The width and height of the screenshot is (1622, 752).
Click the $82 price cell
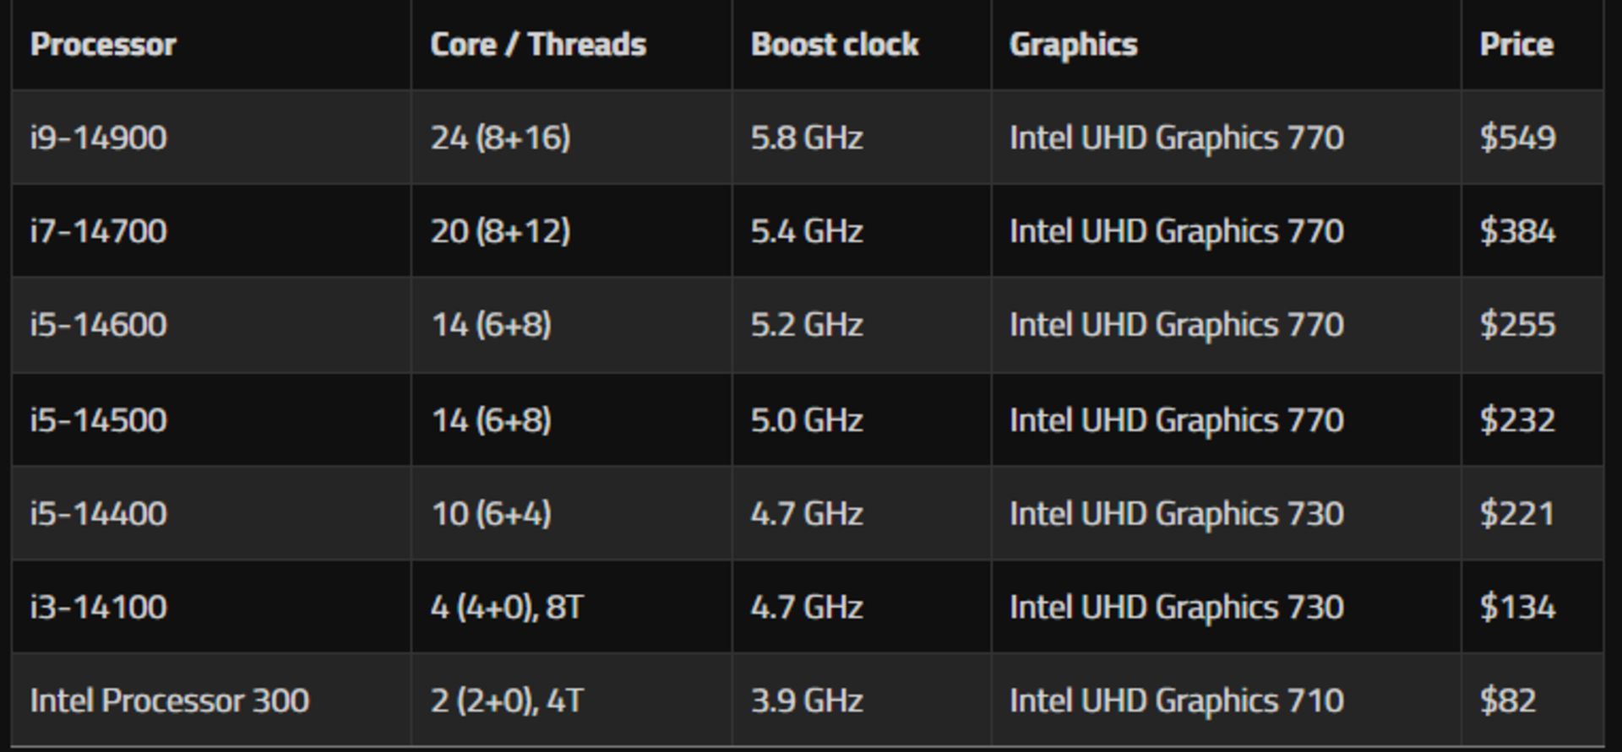click(1532, 700)
